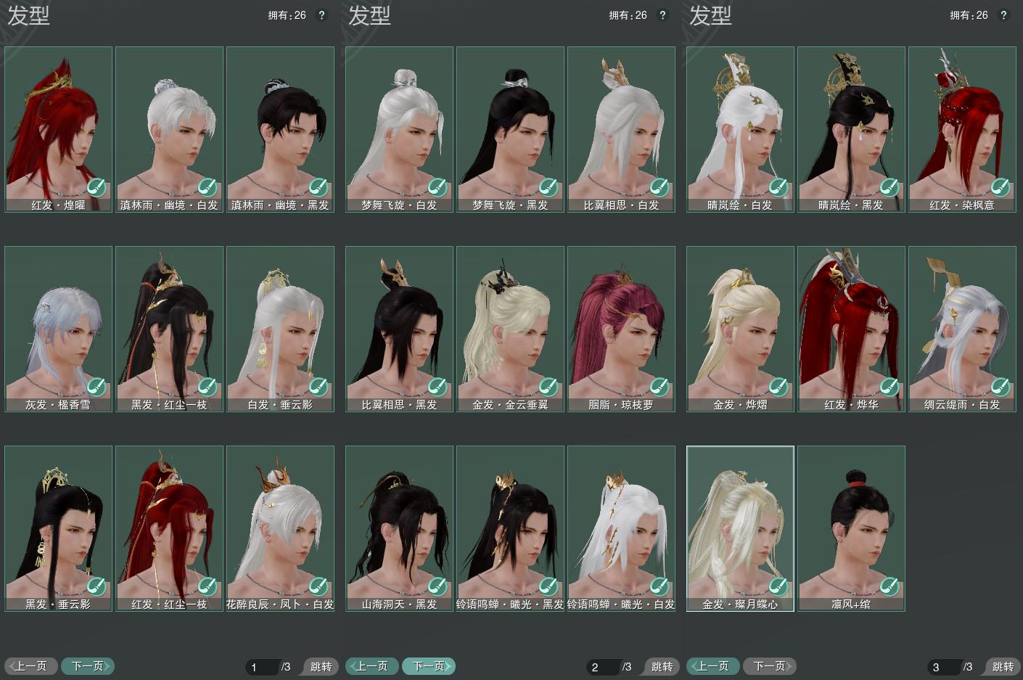Click 跳转 jump button in page 2 panel
The image size is (1023, 680).
point(661,666)
